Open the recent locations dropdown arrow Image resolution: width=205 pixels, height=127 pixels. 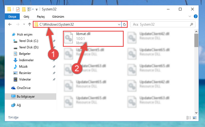tap(24, 24)
